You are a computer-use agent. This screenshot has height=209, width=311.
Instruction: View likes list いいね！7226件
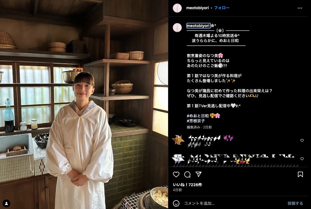187,185
